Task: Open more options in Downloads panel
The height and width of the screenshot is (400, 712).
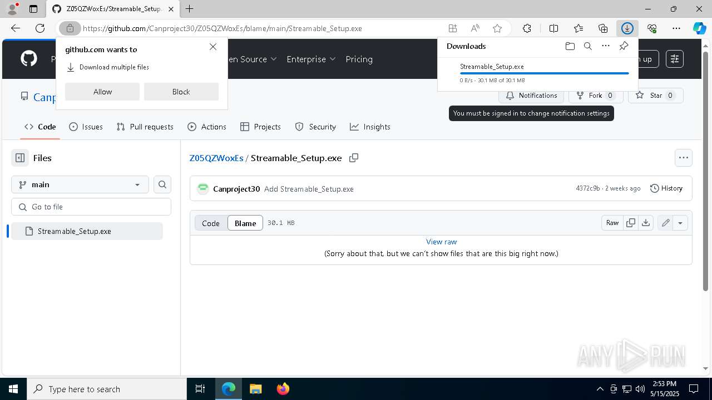Action: (x=606, y=46)
